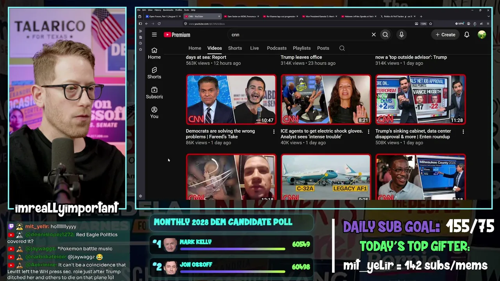Open the VPN toolbar button
The width and height of the screenshot is (500, 281).
(x=461, y=24)
